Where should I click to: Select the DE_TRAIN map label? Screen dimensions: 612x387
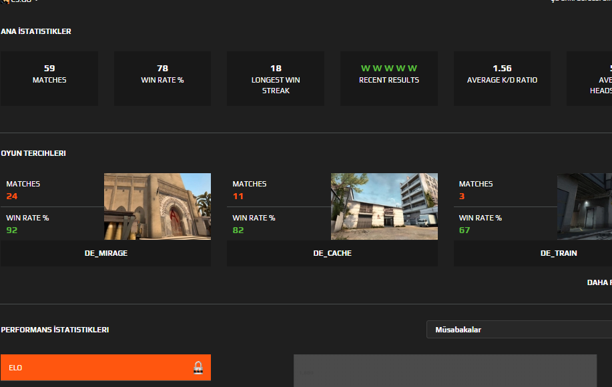point(559,253)
